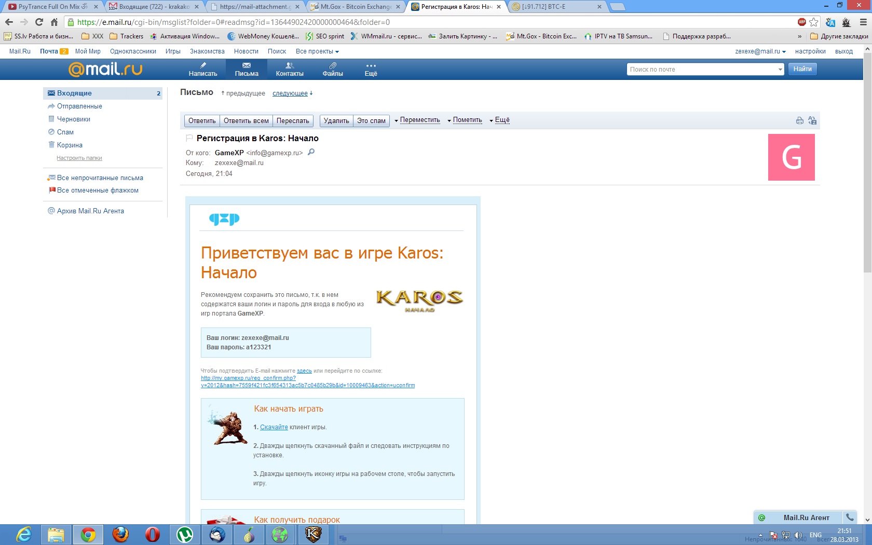Image resolution: width=872 pixels, height=545 pixels.
Task: Open the search field dropdown arrow
Action: point(780,70)
